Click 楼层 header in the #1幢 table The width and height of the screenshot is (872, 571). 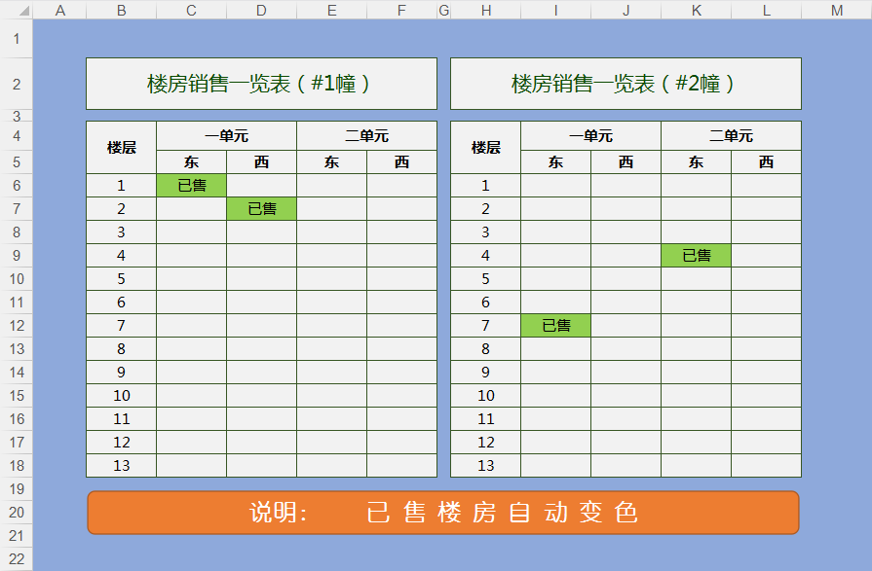click(121, 148)
